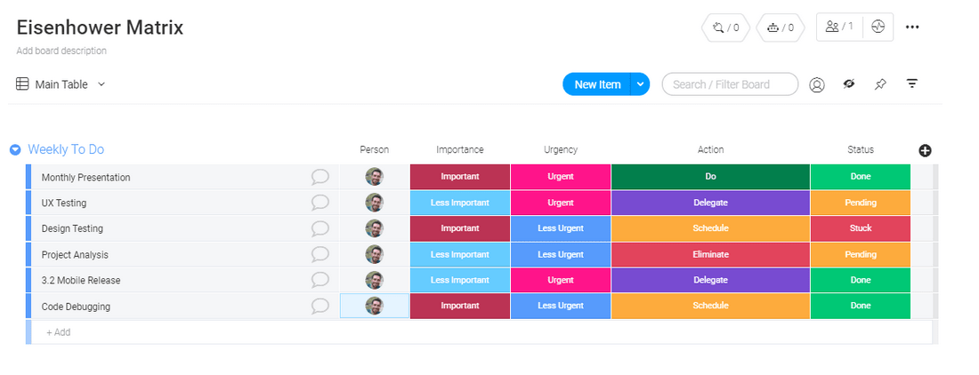Open the board members count icon

point(839,27)
